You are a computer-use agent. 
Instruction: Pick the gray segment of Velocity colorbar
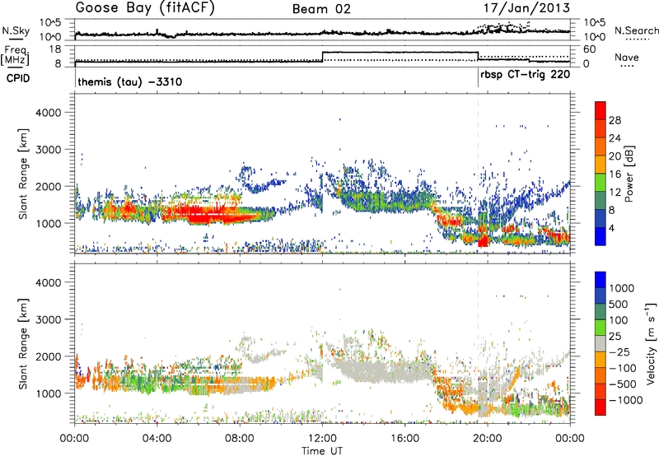click(601, 343)
